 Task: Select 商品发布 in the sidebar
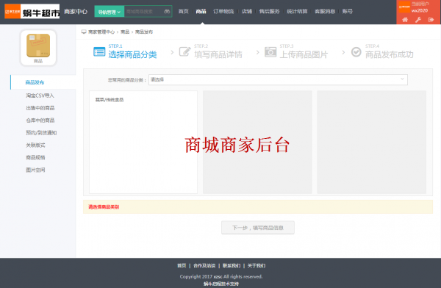point(35,82)
